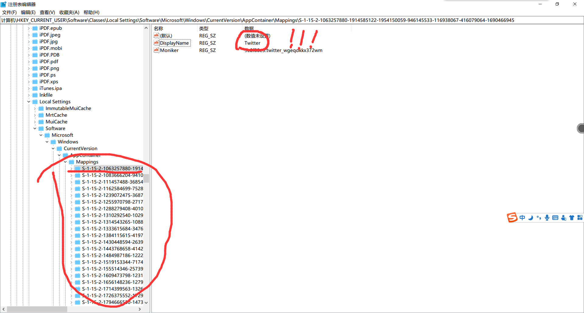This screenshot has width=584, height=313.
Task: Select key S-1-15-2-1430448594-2639
Action: (x=112, y=242)
